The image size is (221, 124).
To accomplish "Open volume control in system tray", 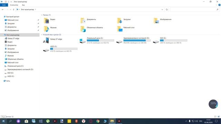I will (196, 121).
